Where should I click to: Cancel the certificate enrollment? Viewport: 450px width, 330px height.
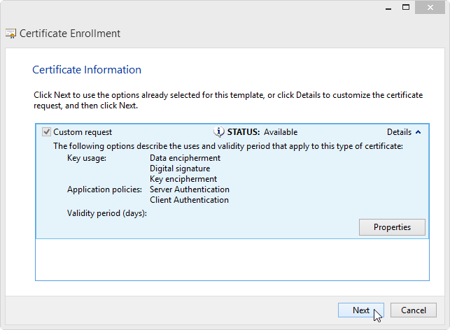click(414, 310)
